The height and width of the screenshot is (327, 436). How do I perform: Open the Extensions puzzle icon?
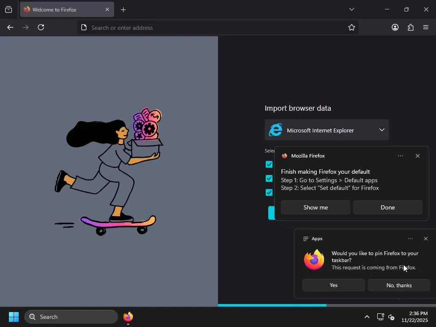[410, 27]
